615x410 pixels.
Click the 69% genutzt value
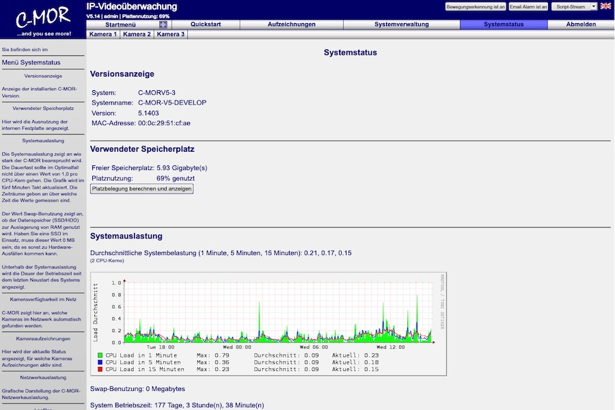click(x=176, y=178)
